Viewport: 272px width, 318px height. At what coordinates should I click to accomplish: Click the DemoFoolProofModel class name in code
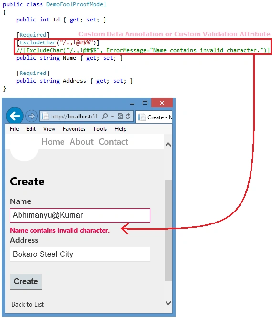click(76, 4)
